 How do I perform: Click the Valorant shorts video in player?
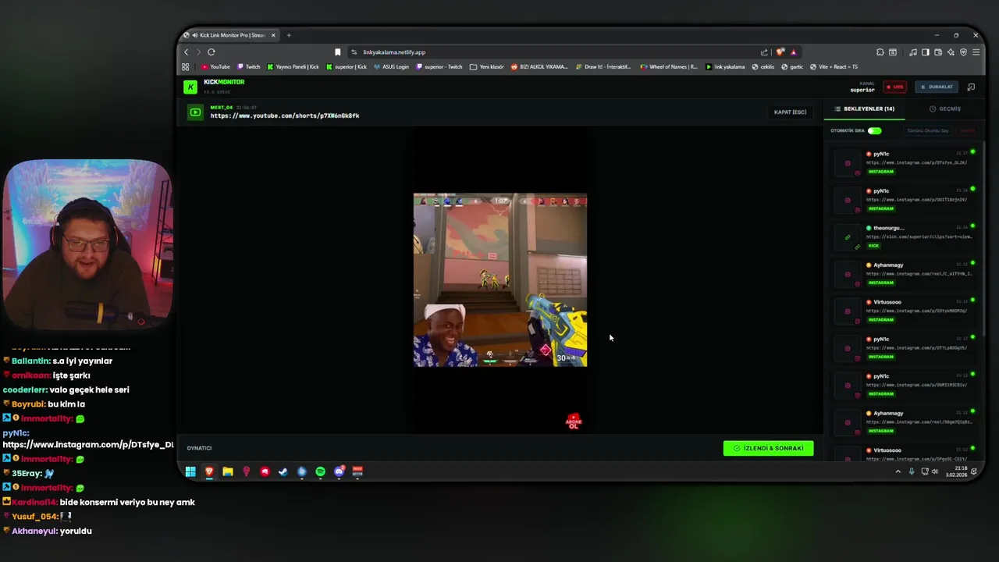(x=500, y=279)
